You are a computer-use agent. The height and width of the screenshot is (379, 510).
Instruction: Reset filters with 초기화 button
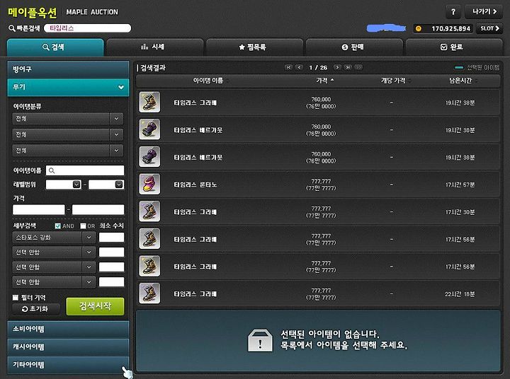36,309
